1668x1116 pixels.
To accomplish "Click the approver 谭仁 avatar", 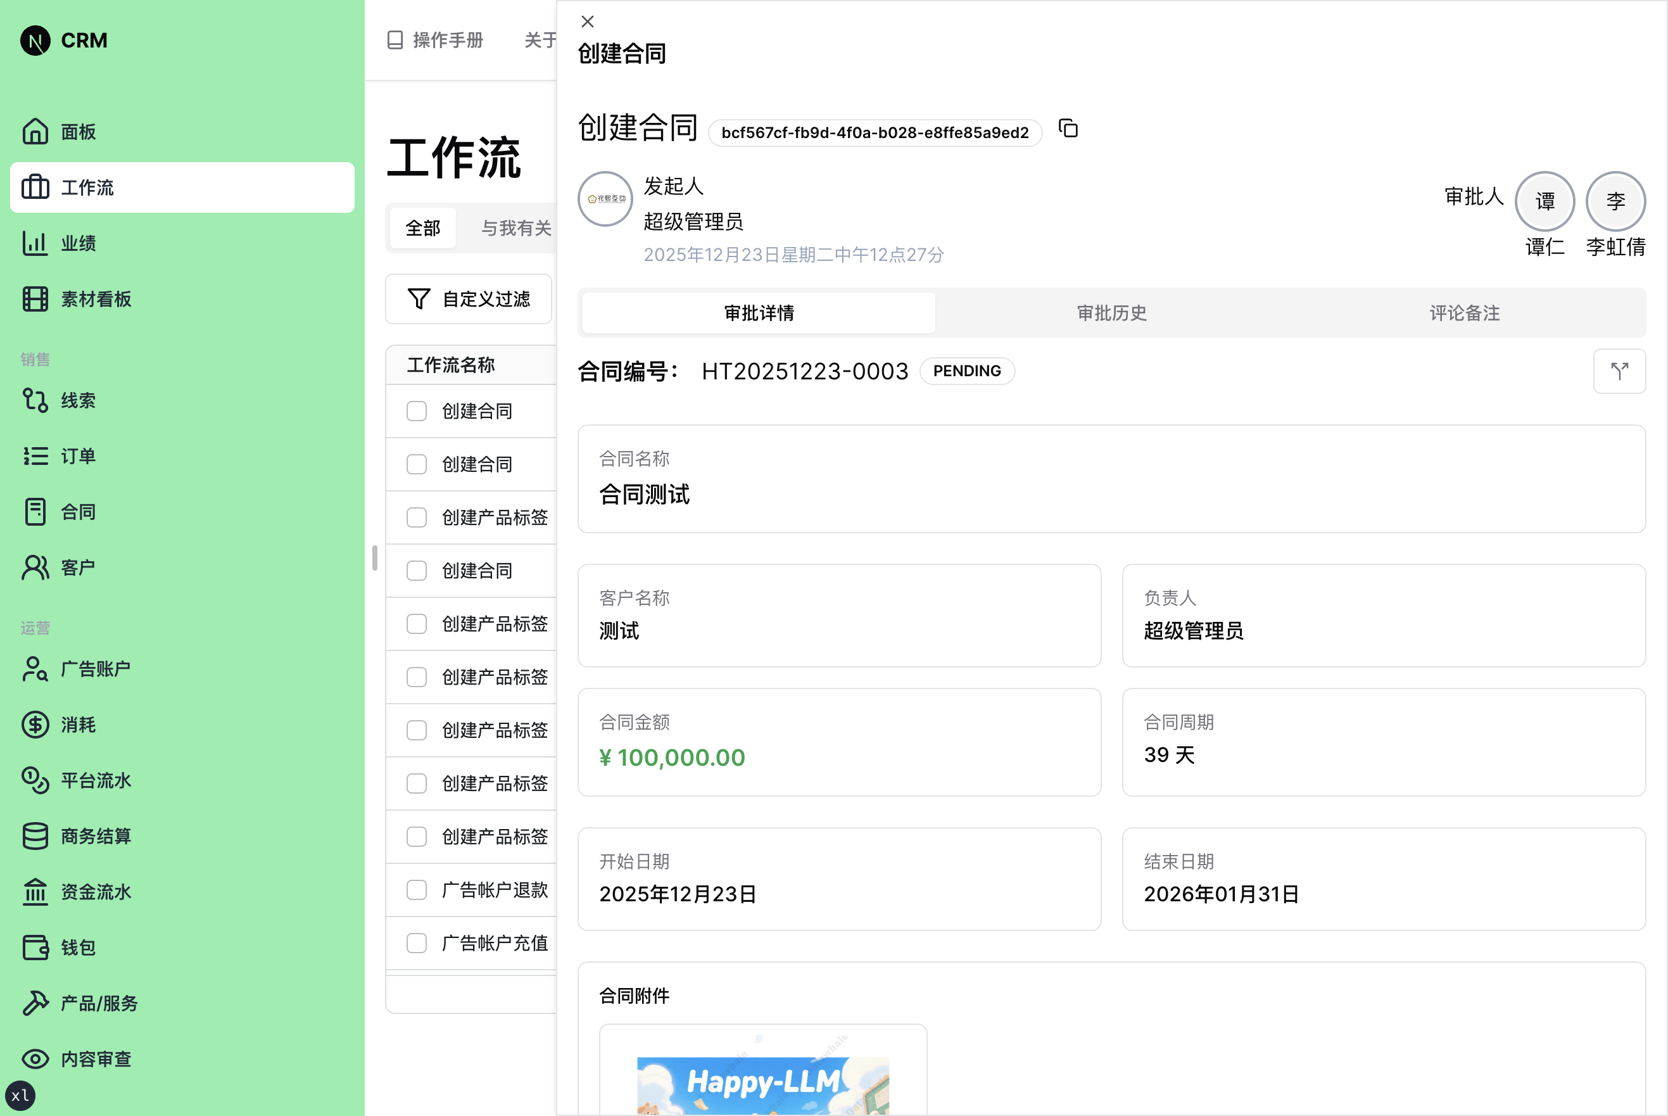I will pyautogui.click(x=1544, y=201).
